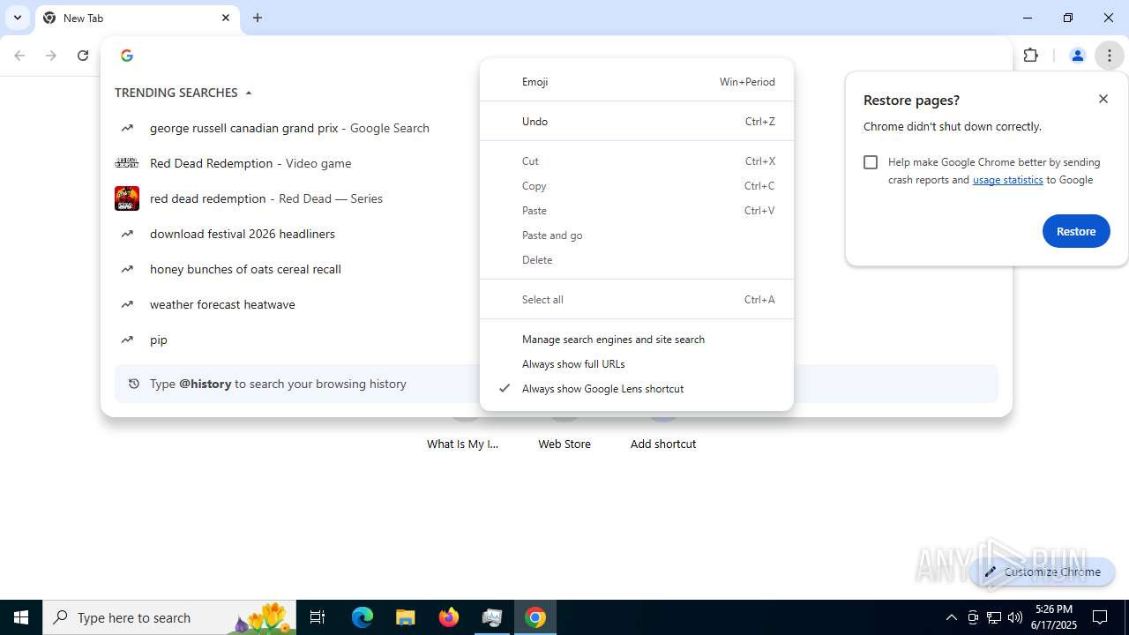Select honey bunches of oats cereal recall
1129x635 pixels.
tap(245, 269)
